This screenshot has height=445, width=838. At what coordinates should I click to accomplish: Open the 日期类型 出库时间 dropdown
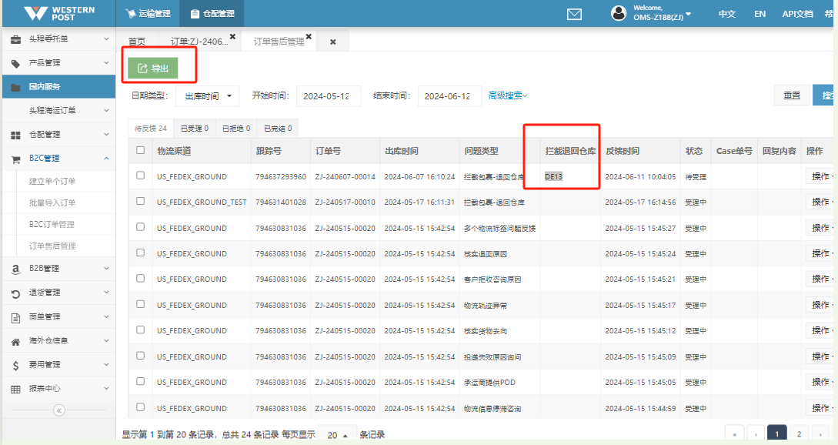click(207, 96)
